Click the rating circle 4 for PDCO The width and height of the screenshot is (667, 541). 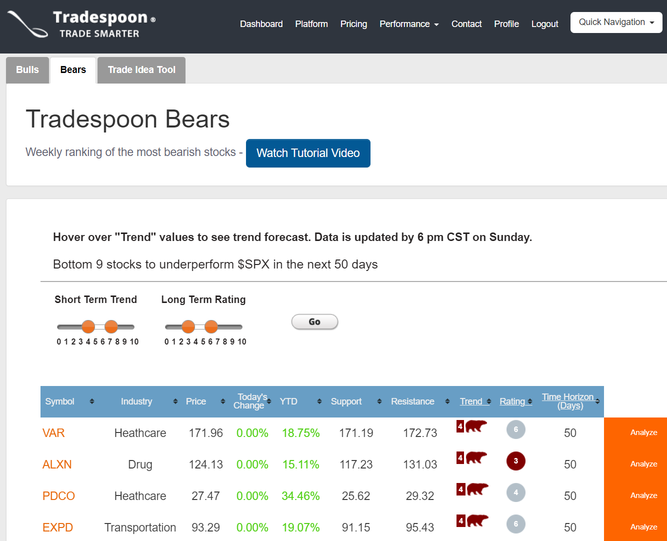coord(516,492)
